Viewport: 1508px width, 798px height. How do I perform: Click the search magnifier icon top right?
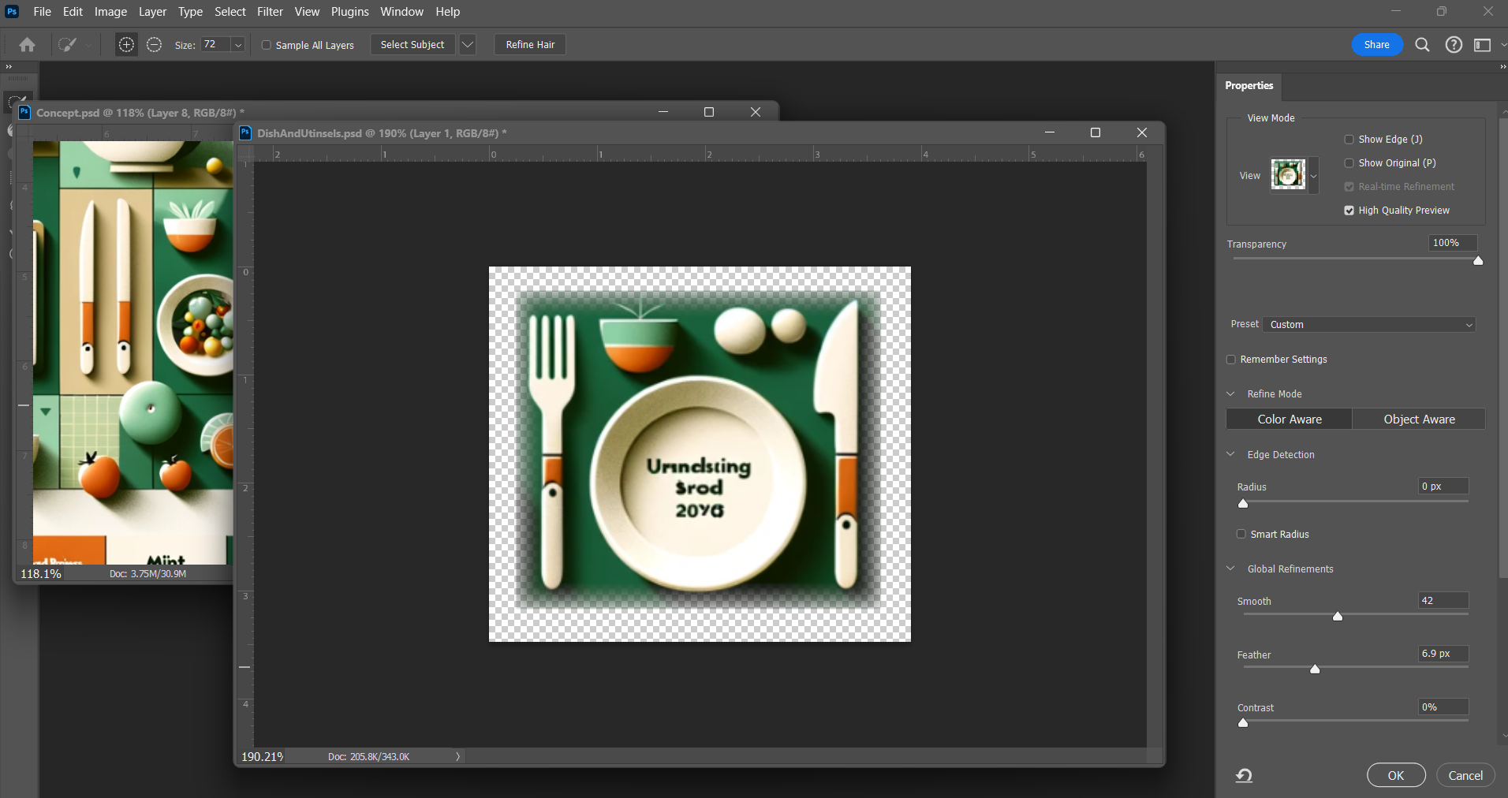(x=1423, y=45)
